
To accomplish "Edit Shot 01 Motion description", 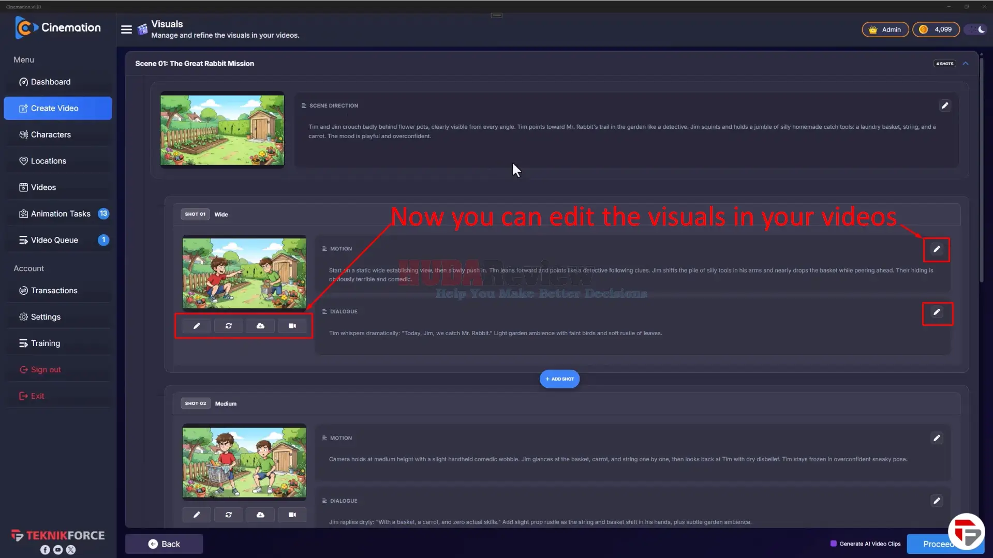I will point(936,249).
